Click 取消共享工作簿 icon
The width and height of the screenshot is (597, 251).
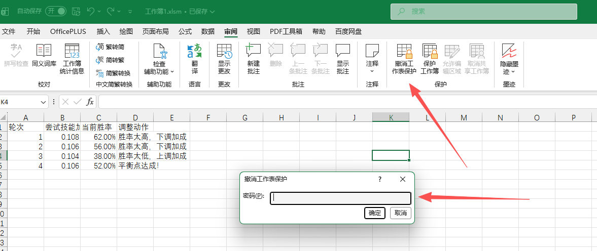pyautogui.click(x=477, y=51)
